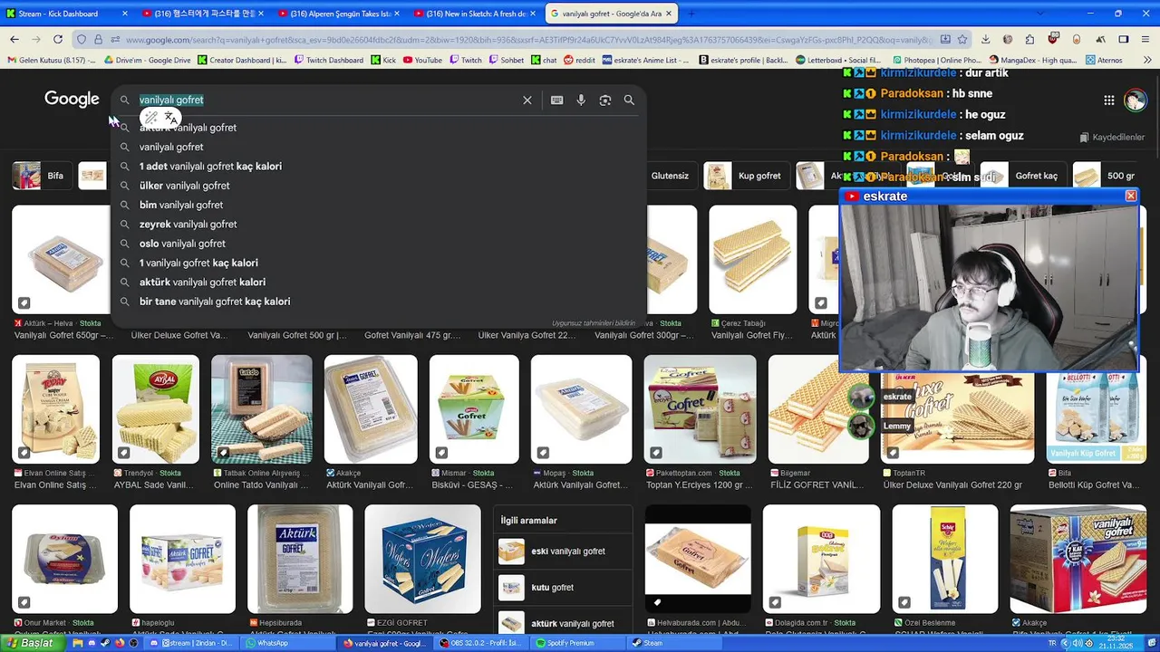Start voice search with the microphone icon
The image size is (1160, 652).
coord(581,101)
